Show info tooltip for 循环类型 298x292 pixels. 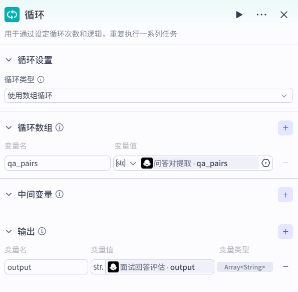coord(41,79)
